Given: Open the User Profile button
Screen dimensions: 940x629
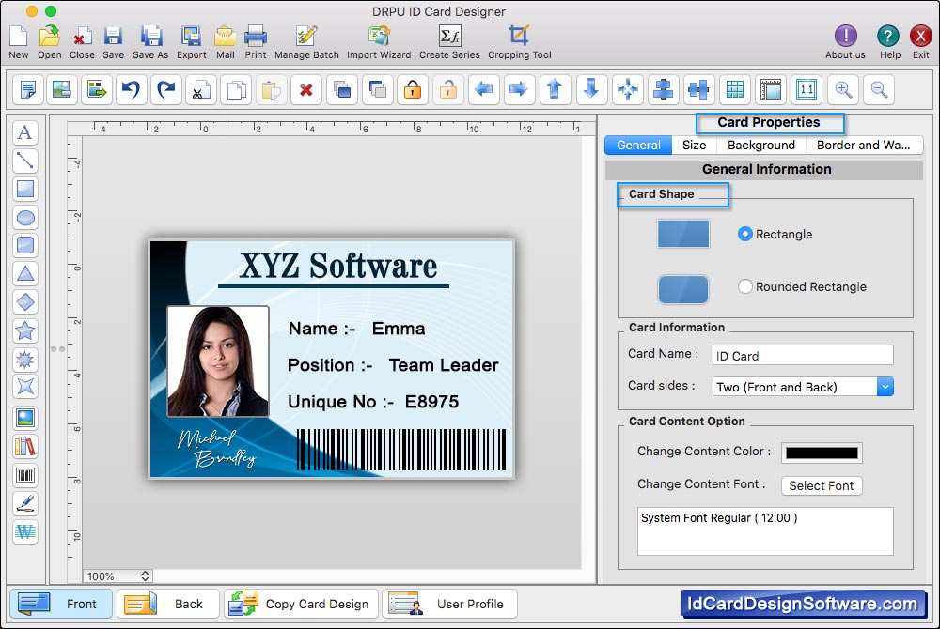Looking at the screenshot, I should click(449, 604).
